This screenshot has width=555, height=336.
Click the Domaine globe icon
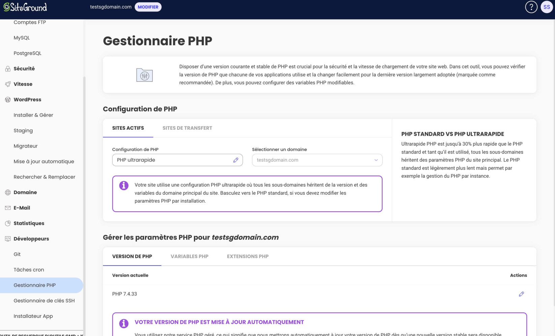(8, 192)
